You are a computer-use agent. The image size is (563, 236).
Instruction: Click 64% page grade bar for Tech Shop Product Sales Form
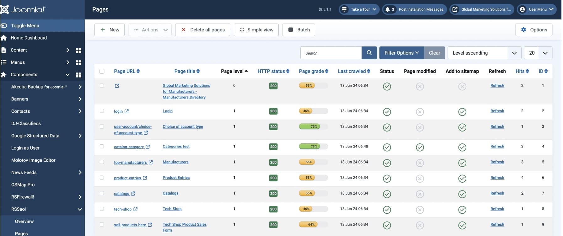[313, 224]
